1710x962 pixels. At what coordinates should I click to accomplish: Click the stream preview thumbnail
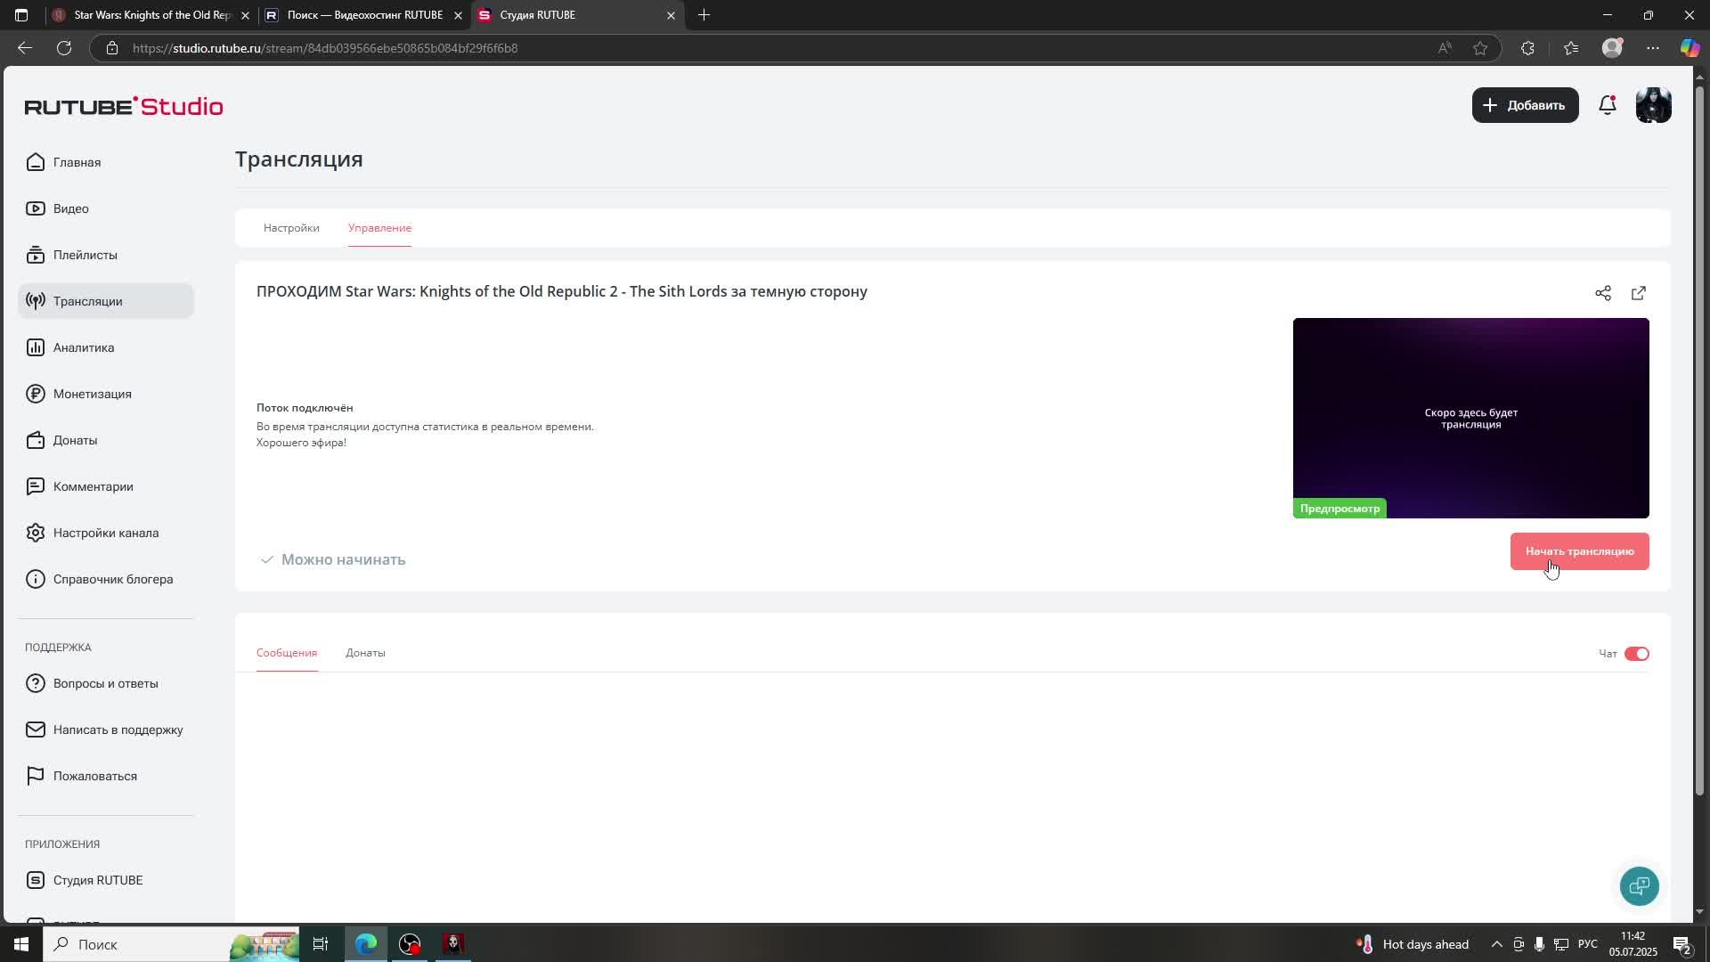1470,417
